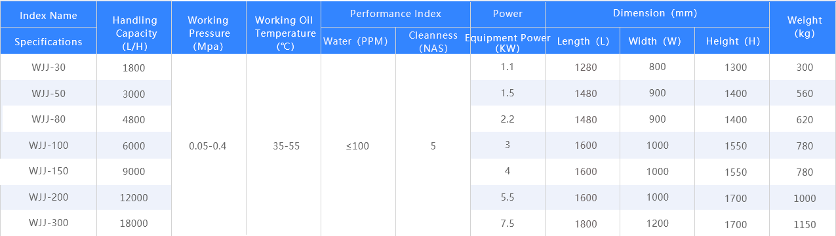Click the Equipment Power (KW) header
The image size is (836, 236).
pos(508,43)
